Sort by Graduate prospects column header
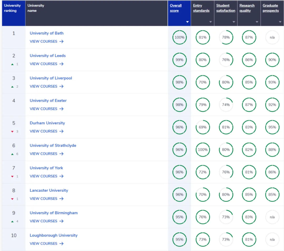Viewport: 284px width, 251px height. point(270,8)
